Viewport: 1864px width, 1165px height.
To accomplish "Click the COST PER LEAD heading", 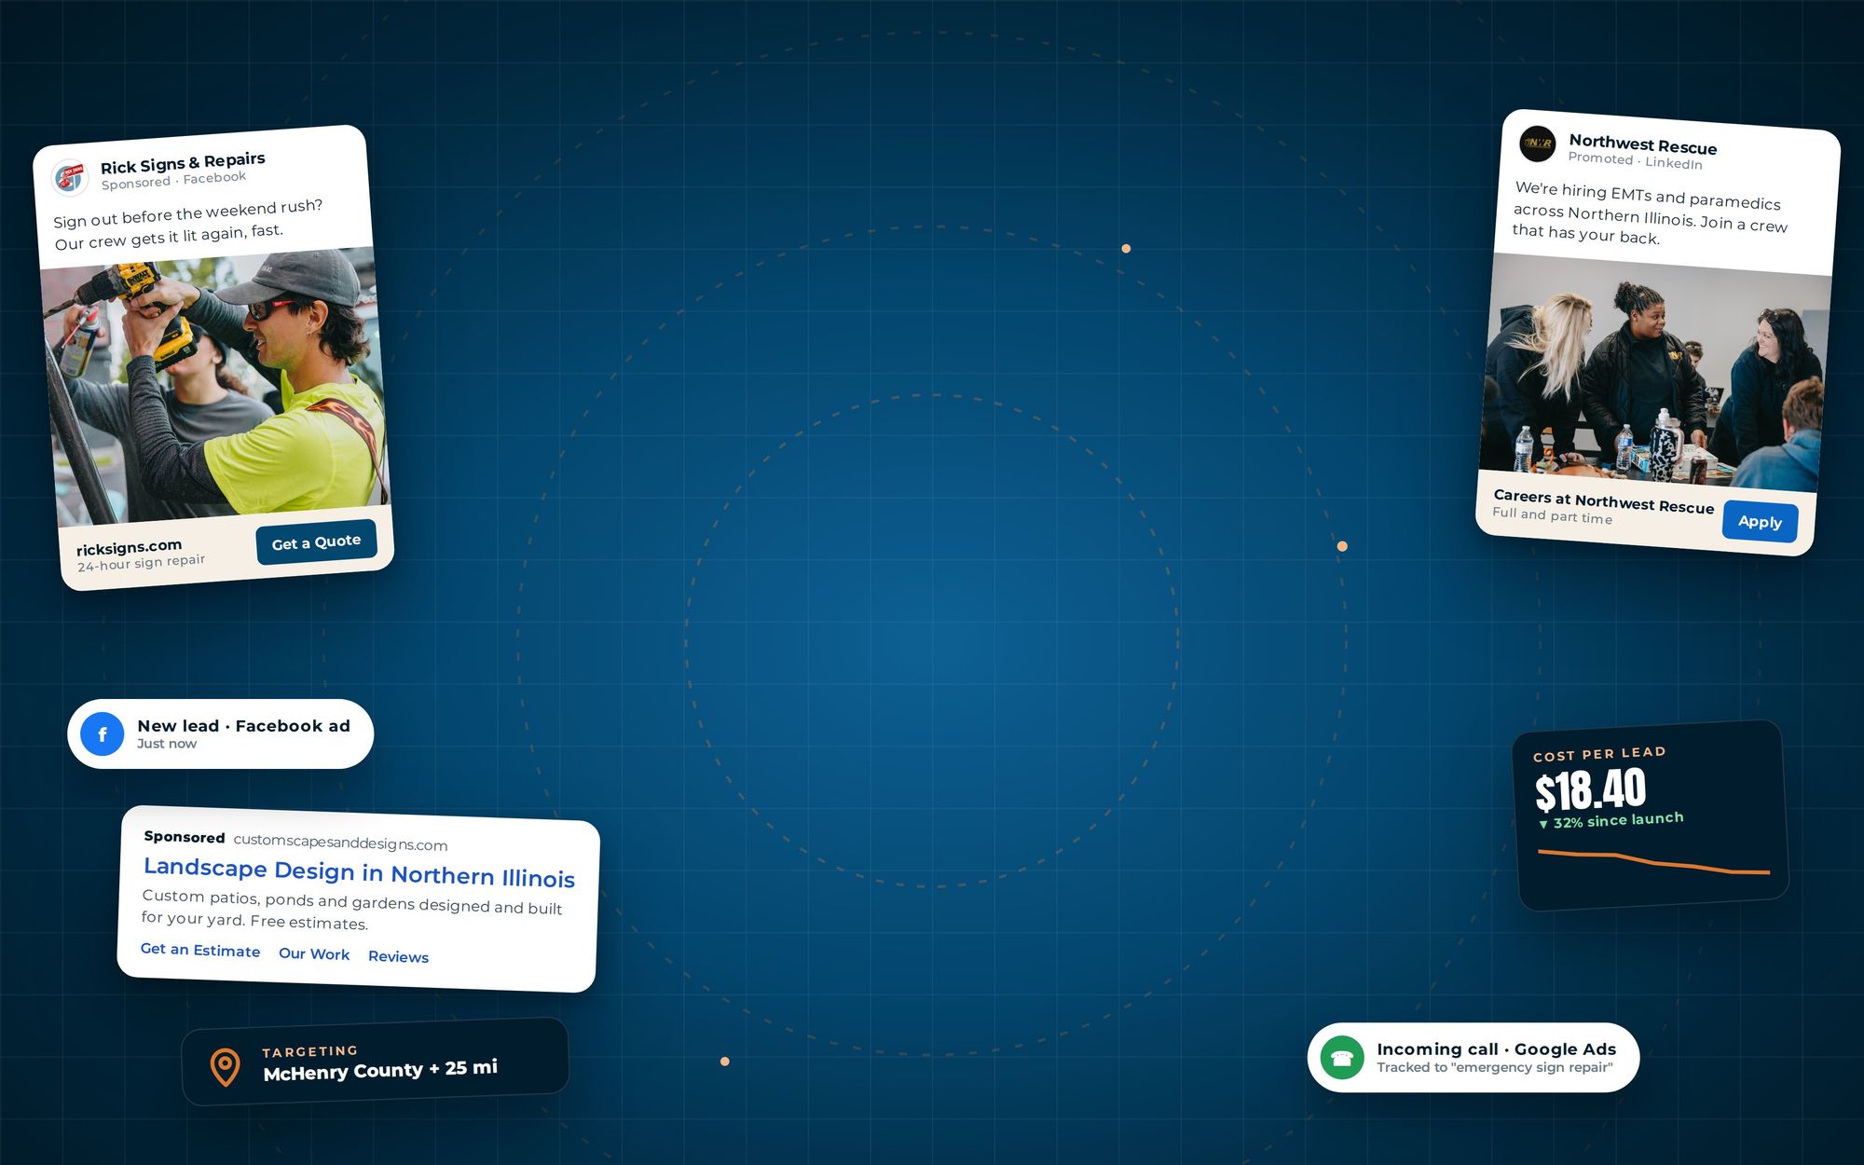I will coord(1599,754).
